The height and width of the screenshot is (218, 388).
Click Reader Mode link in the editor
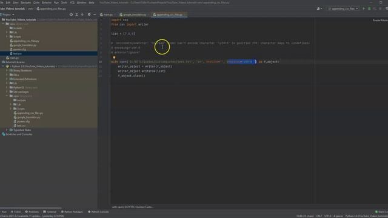pyautogui.click(x=380, y=20)
